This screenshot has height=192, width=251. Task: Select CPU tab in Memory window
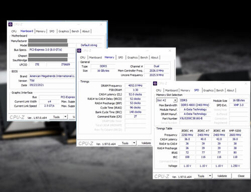pyautogui.click(x=83, y=58)
